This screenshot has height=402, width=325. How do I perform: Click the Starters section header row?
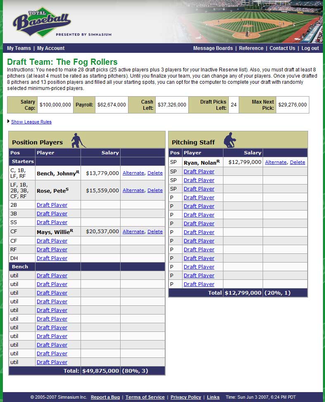coord(87,161)
